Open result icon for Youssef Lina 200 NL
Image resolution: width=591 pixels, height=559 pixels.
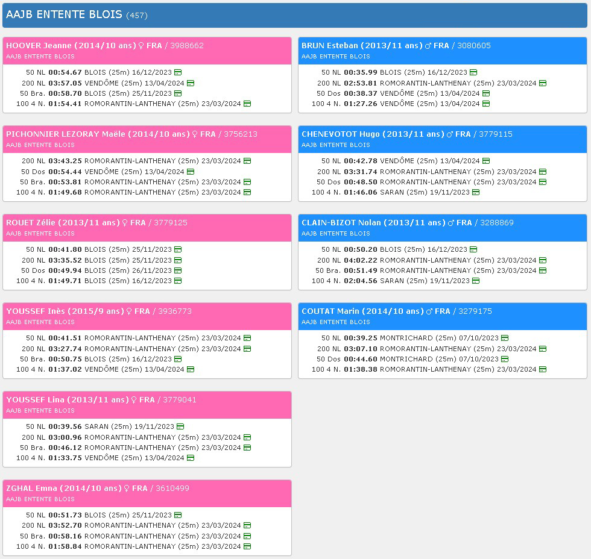247,437
